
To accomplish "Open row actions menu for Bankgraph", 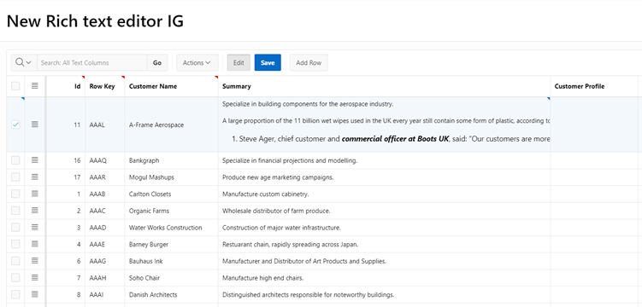I will point(35,160).
